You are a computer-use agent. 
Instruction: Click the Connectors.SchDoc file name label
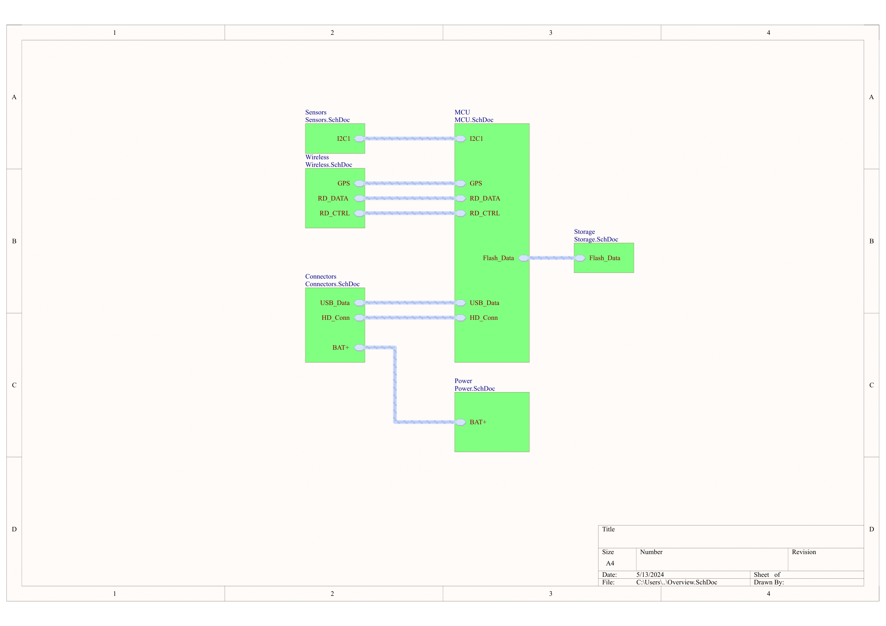point(332,284)
